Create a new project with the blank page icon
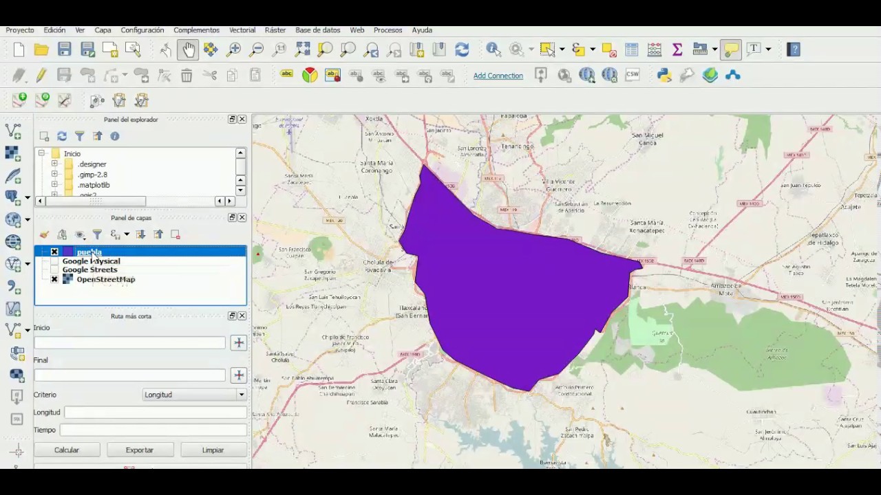 [19, 49]
